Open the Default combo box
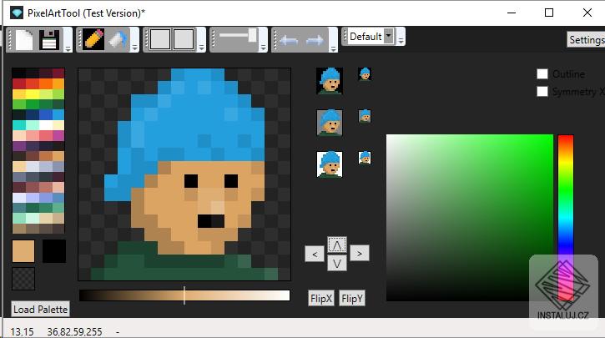The image size is (605, 338). click(x=371, y=37)
